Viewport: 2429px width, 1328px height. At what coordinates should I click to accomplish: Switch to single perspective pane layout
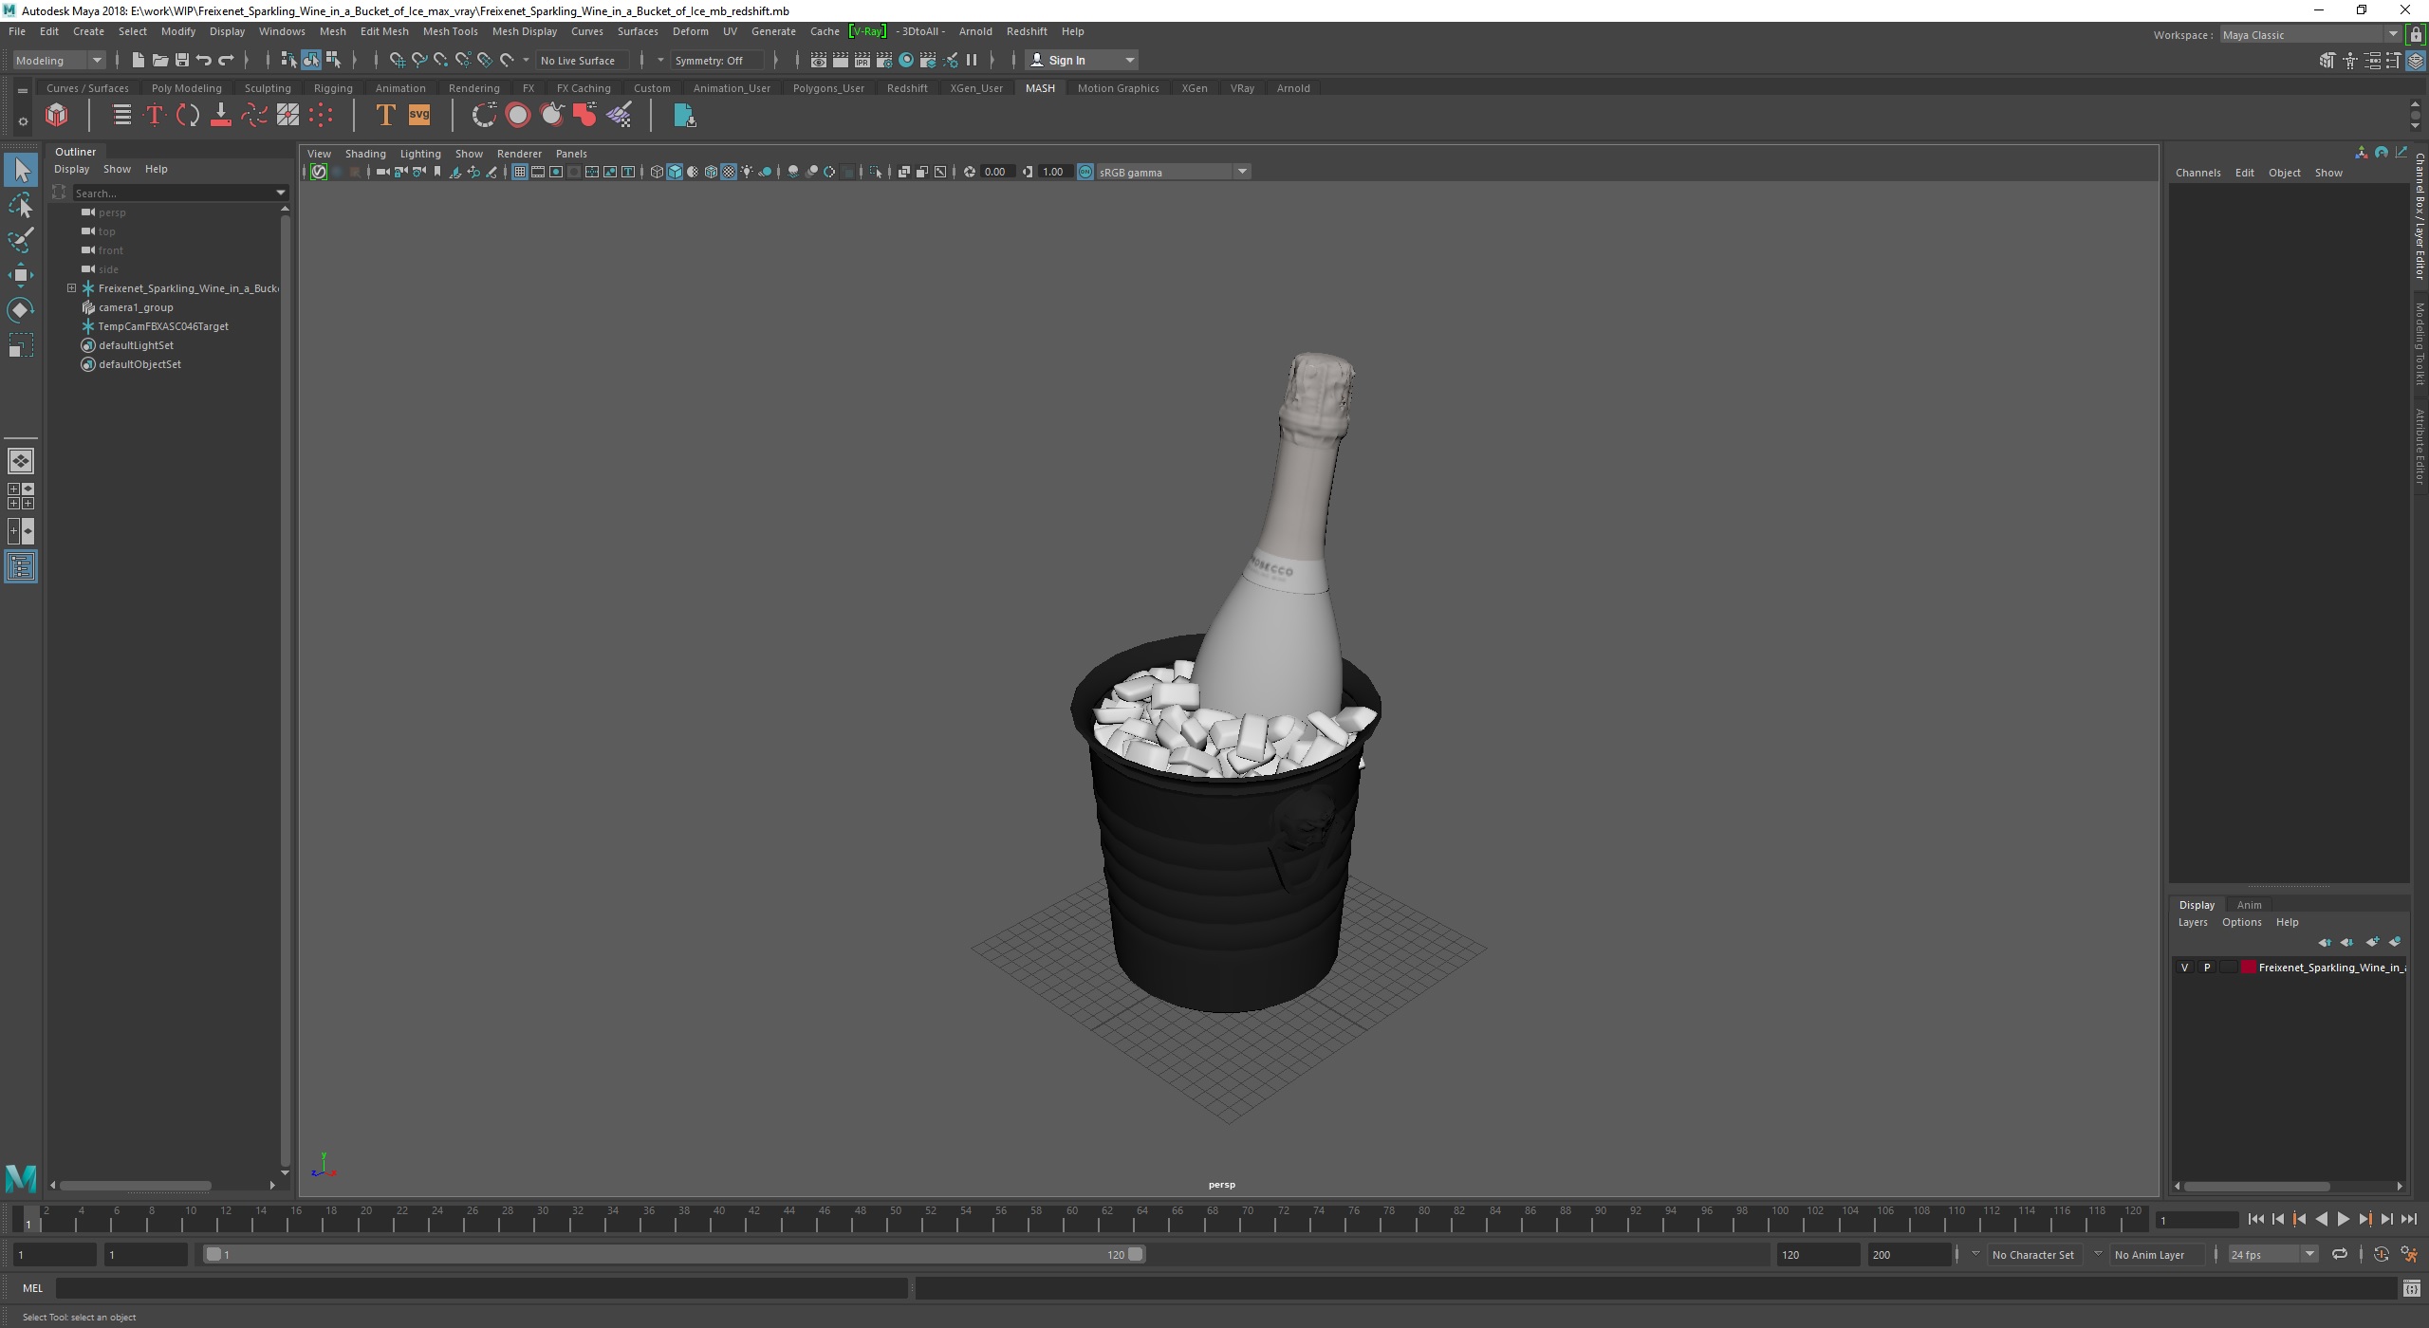pyautogui.click(x=21, y=461)
